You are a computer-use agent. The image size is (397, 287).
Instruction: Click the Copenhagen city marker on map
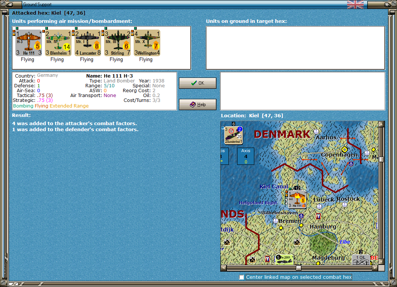tap(344, 149)
